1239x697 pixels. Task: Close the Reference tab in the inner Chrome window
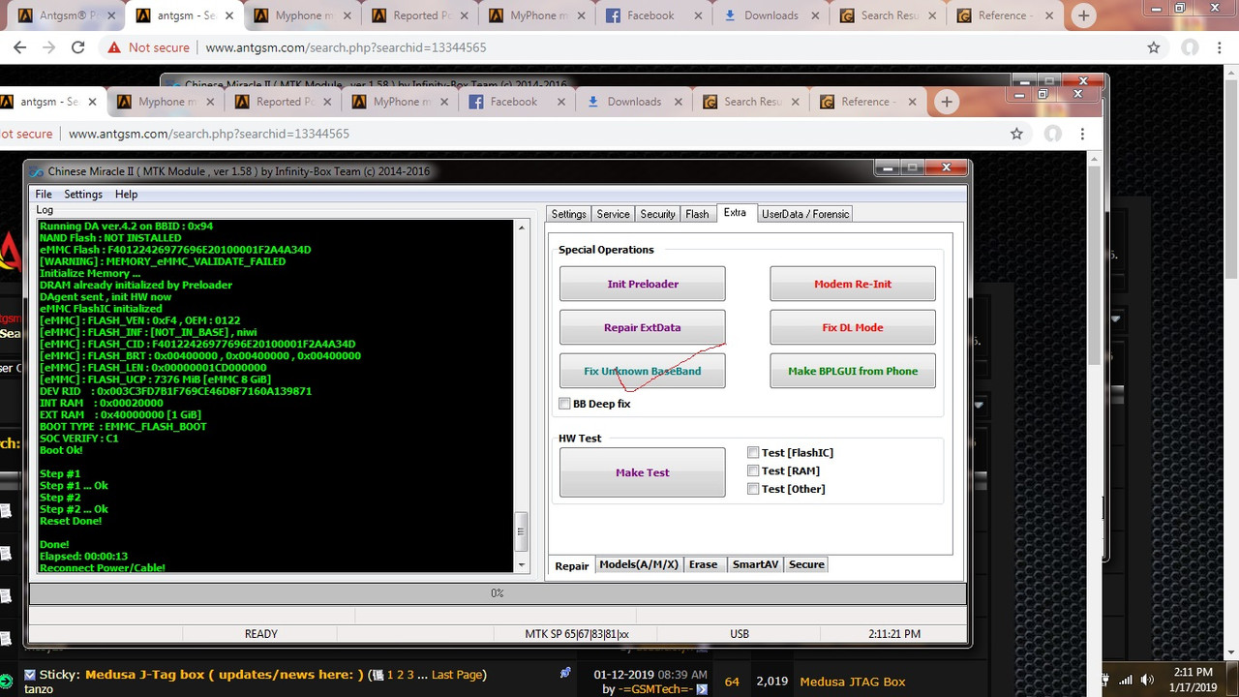pos(911,102)
